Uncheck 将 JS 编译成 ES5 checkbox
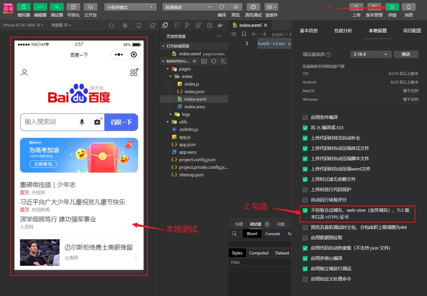Viewport: 427px width, 296px height. pyautogui.click(x=305, y=128)
